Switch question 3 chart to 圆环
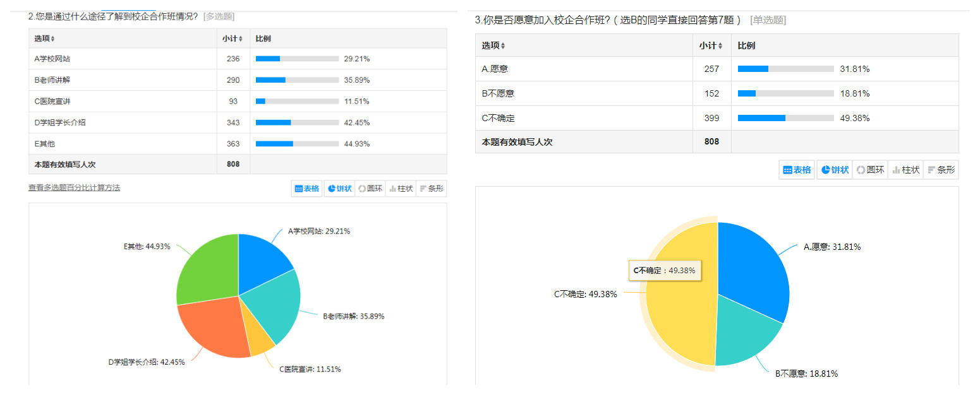Viewport: 980px width, 395px height. pyautogui.click(x=869, y=170)
